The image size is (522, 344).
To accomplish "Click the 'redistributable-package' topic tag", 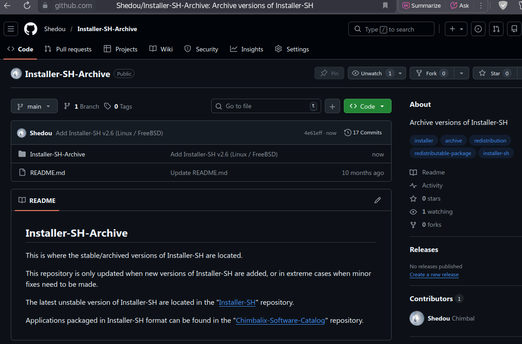I will (x=443, y=153).
